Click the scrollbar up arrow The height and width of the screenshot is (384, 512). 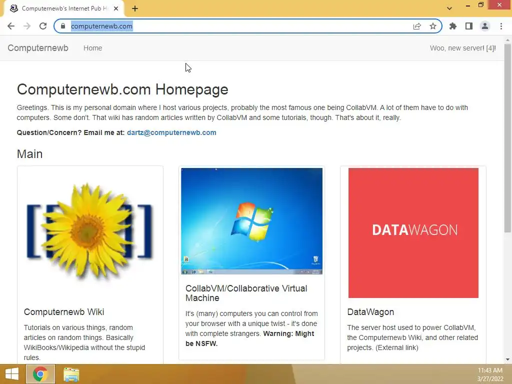[507, 39]
